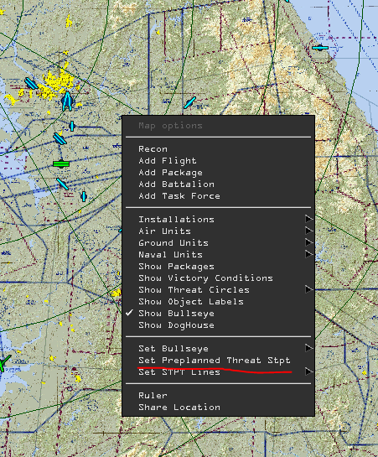Viewport: 378px width, 457px height.
Task: Select the cyan unit icon in the sea area
Action: (320, 48)
